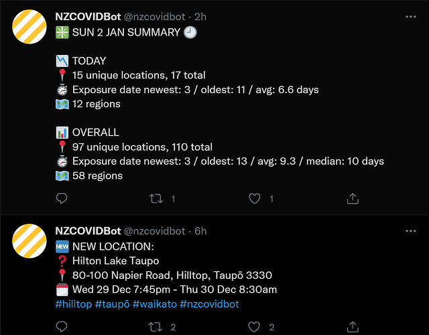Open more options for the new location tweet
This screenshot has width=429, height=335.
click(411, 231)
